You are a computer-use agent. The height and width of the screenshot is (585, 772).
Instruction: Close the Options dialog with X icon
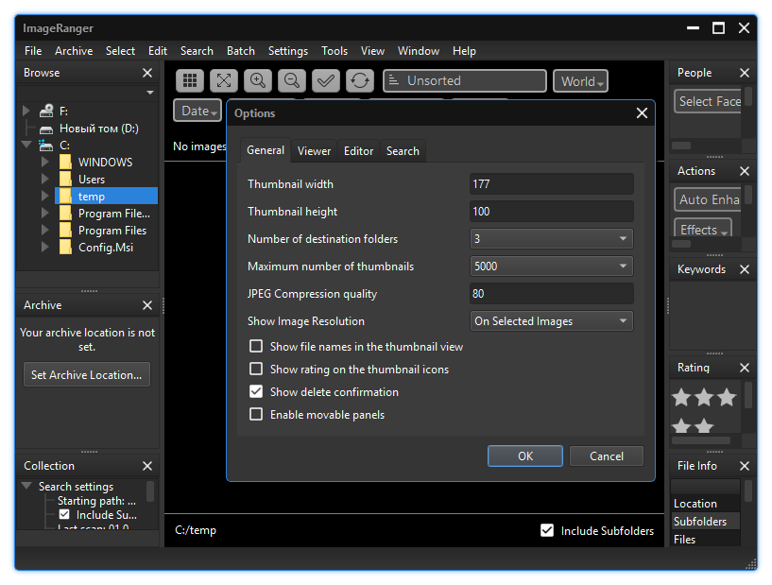[642, 113]
